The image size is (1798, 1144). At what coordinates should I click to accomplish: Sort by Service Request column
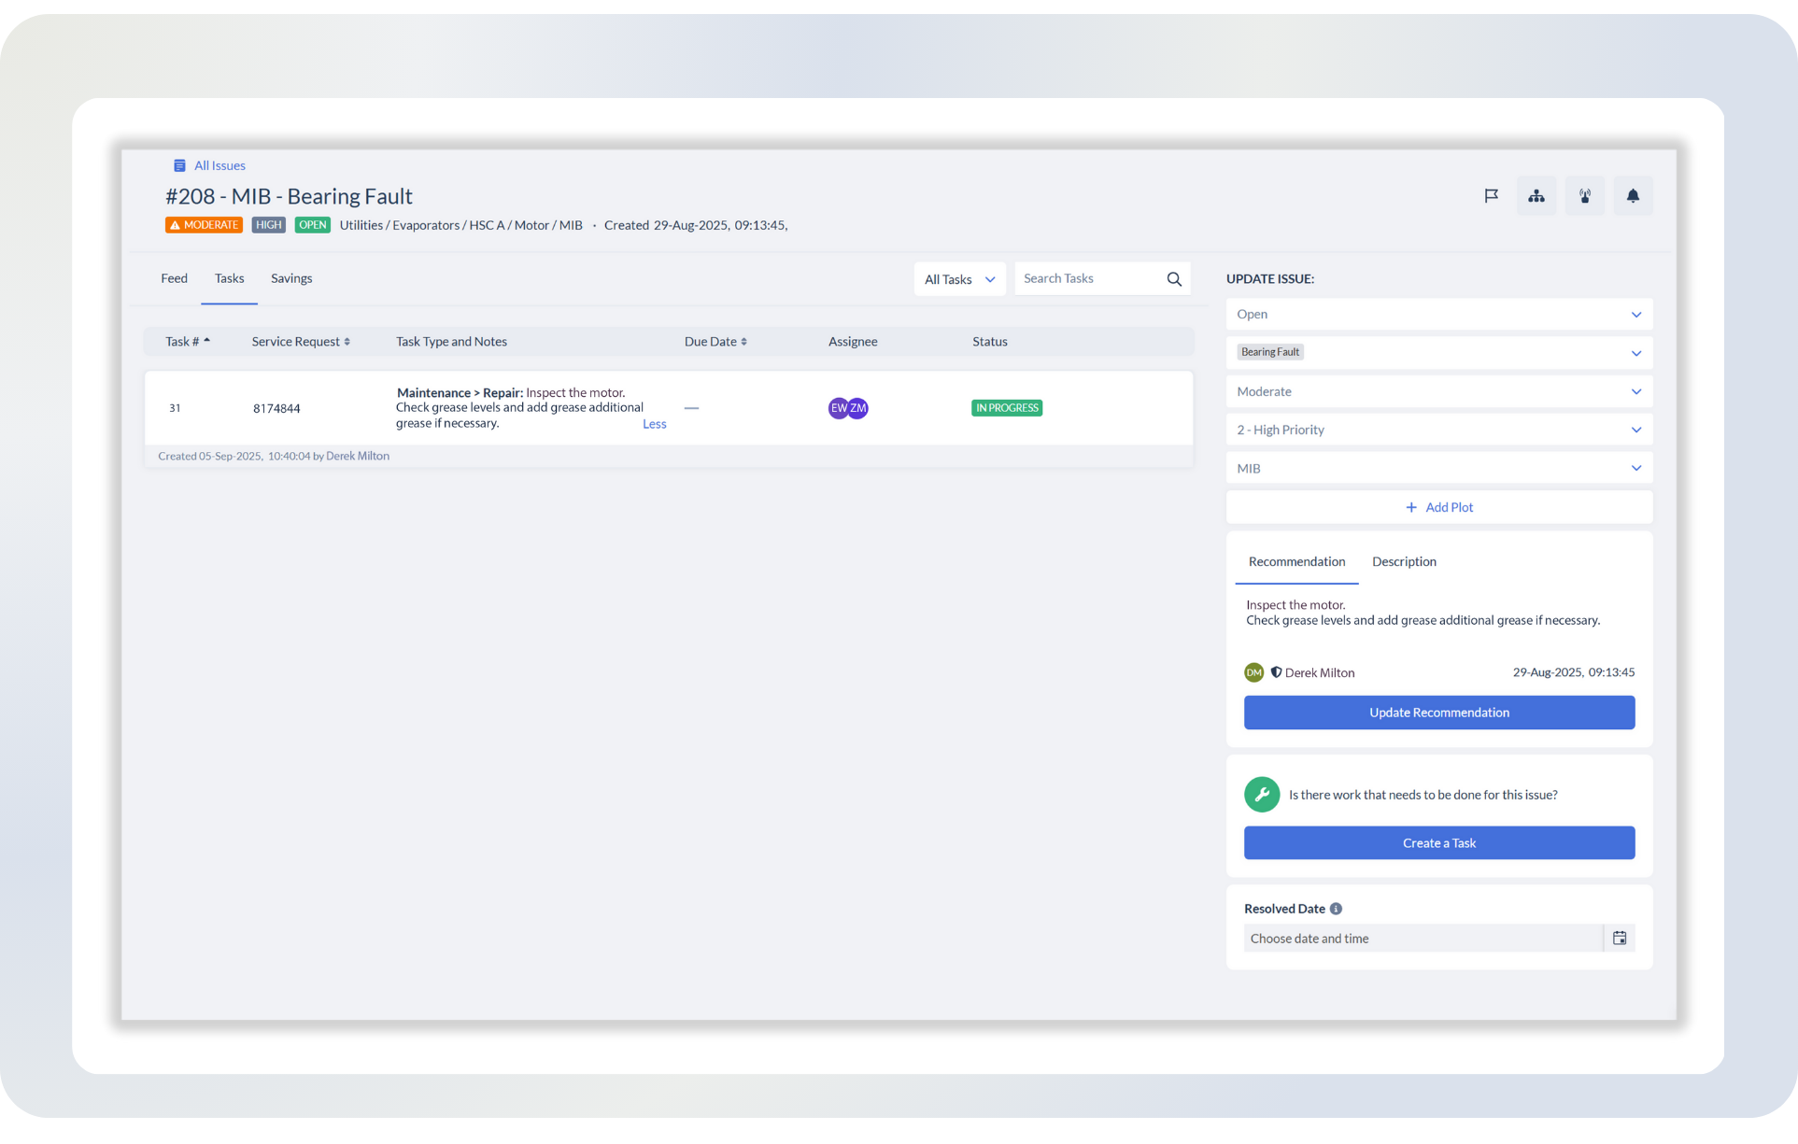[x=300, y=342]
